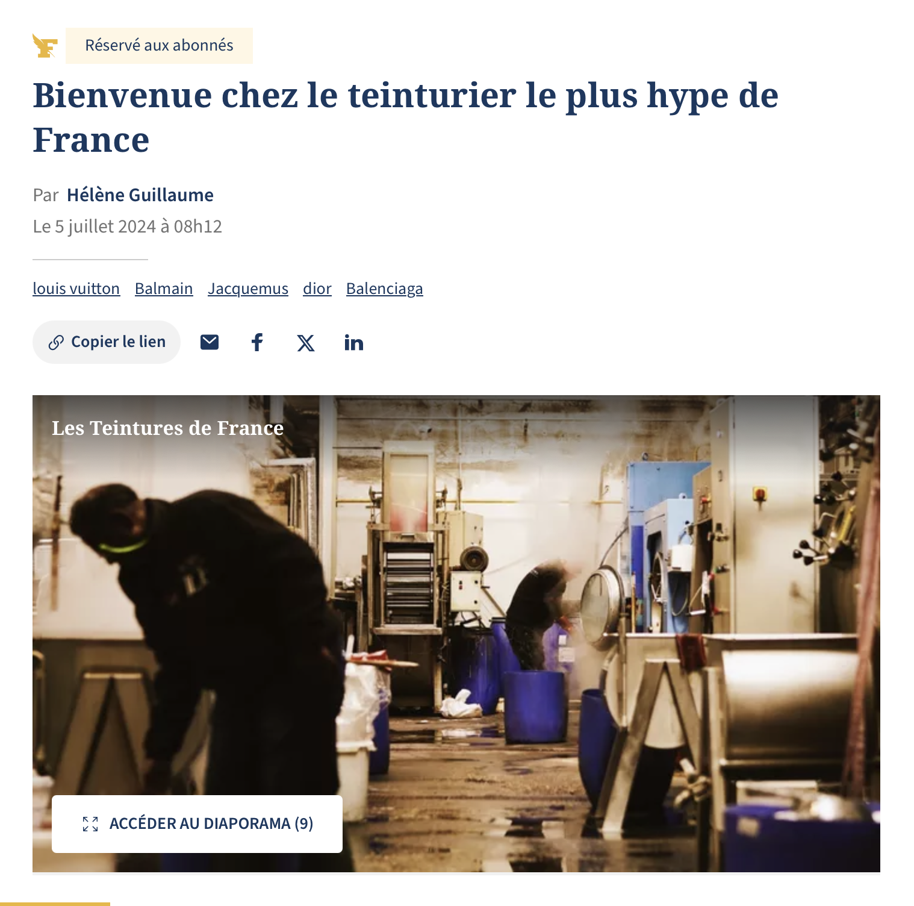Open the 'louis vuitton' tag
914x906 pixels.
click(76, 289)
